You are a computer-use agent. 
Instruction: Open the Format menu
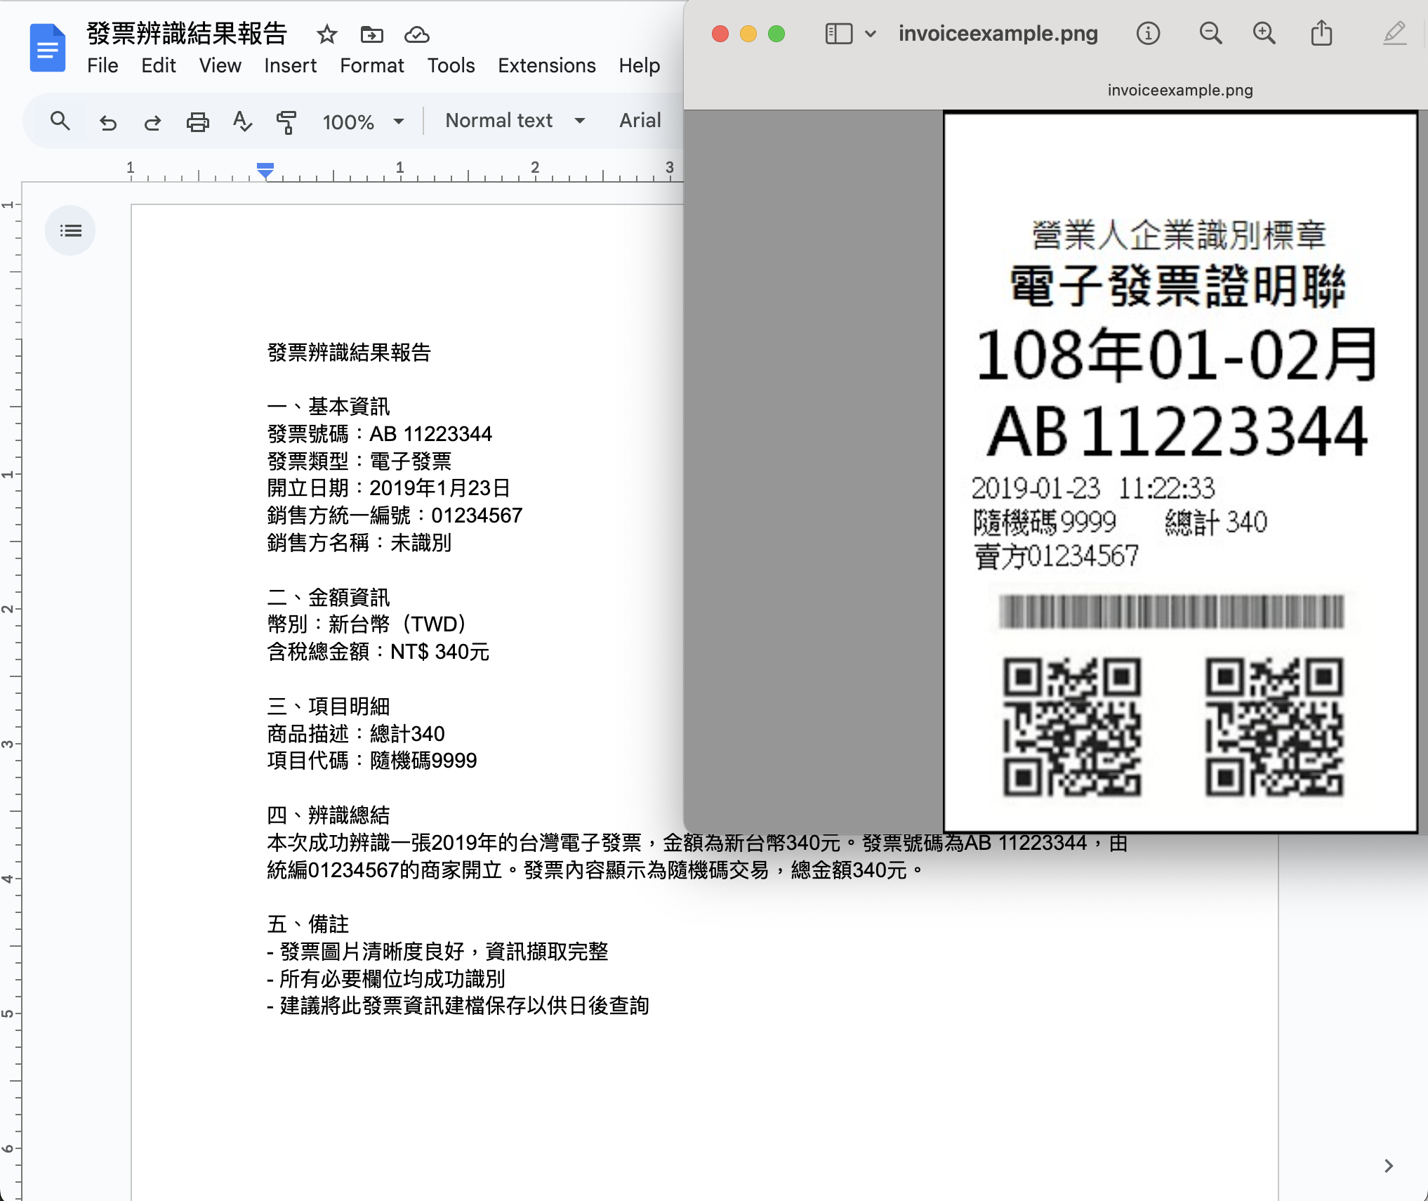[371, 65]
